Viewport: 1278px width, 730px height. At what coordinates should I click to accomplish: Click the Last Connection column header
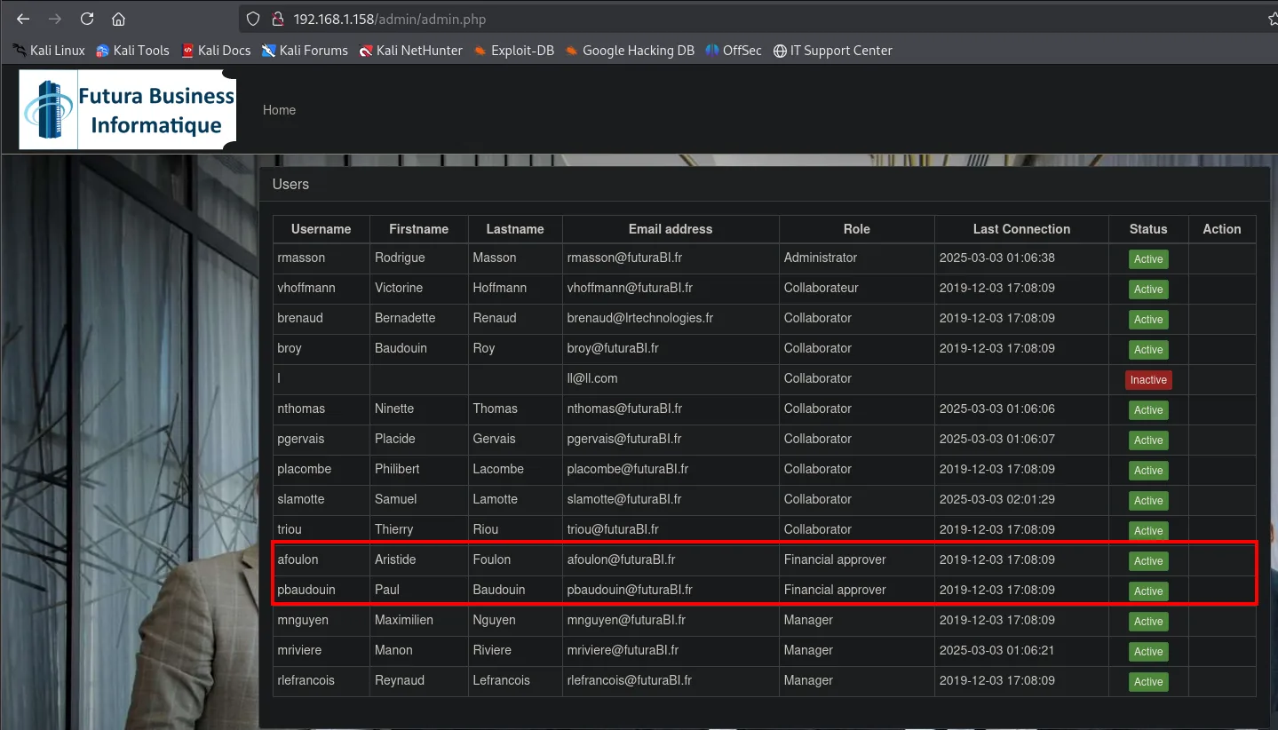click(1021, 229)
